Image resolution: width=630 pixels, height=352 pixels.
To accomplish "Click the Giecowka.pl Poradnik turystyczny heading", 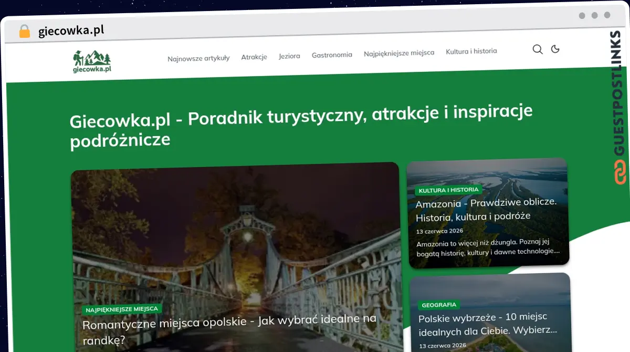I will pos(301,126).
